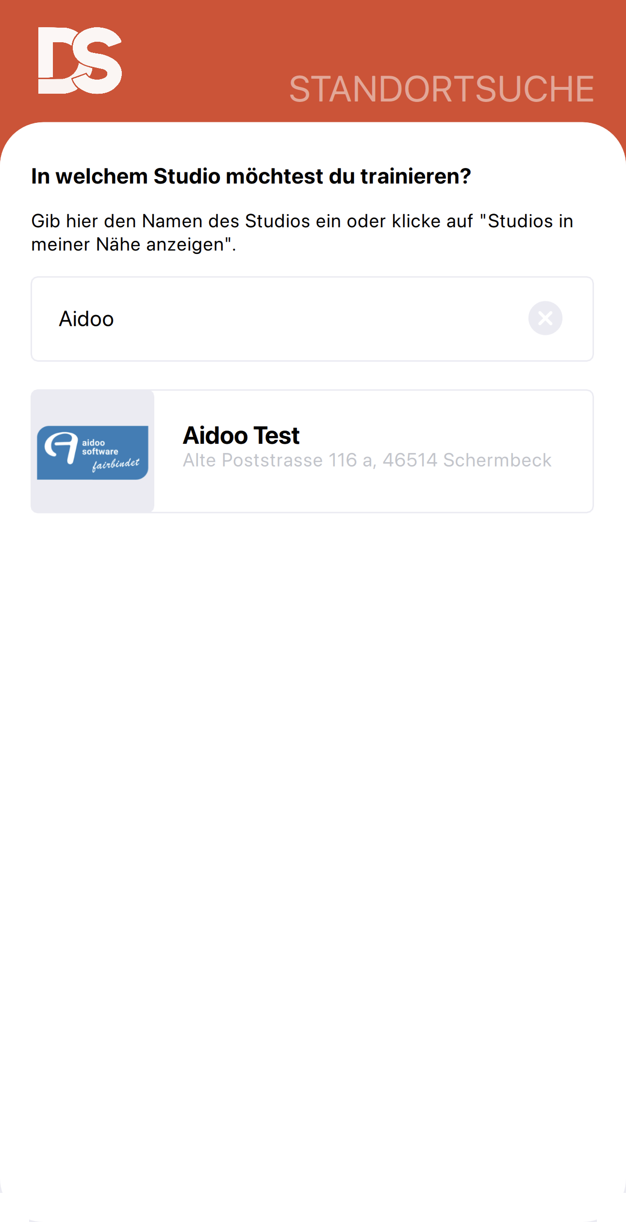Click the typed text 'Aidoo' in search
Viewport: 626px width, 1222px height.
(86, 319)
